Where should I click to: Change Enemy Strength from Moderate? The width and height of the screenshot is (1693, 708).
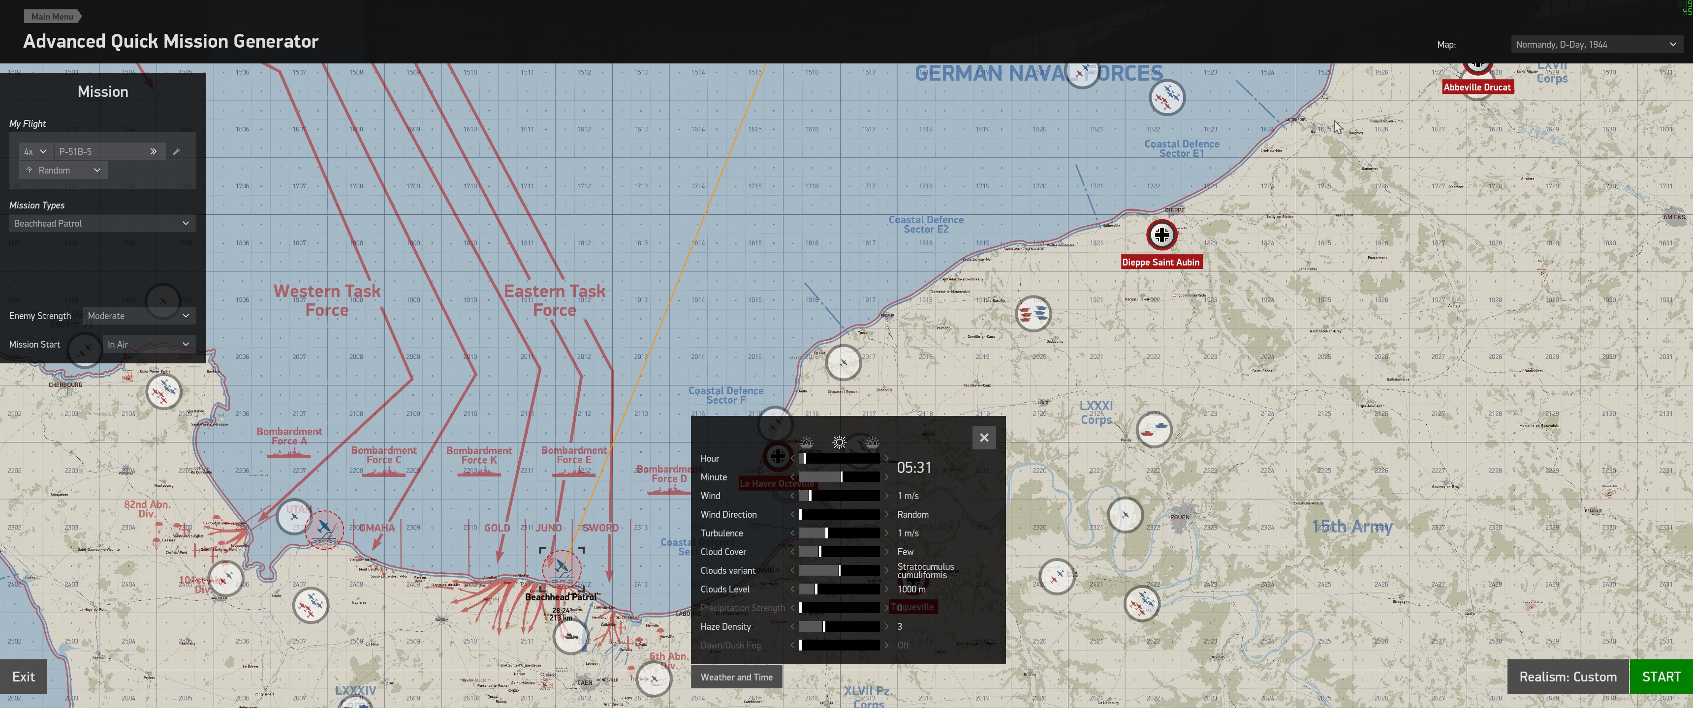(139, 316)
